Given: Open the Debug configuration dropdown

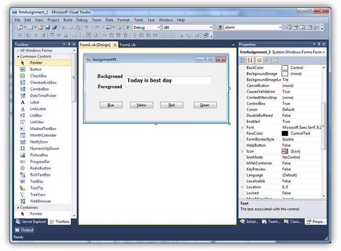Looking at the screenshot, I should coord(159,27).
